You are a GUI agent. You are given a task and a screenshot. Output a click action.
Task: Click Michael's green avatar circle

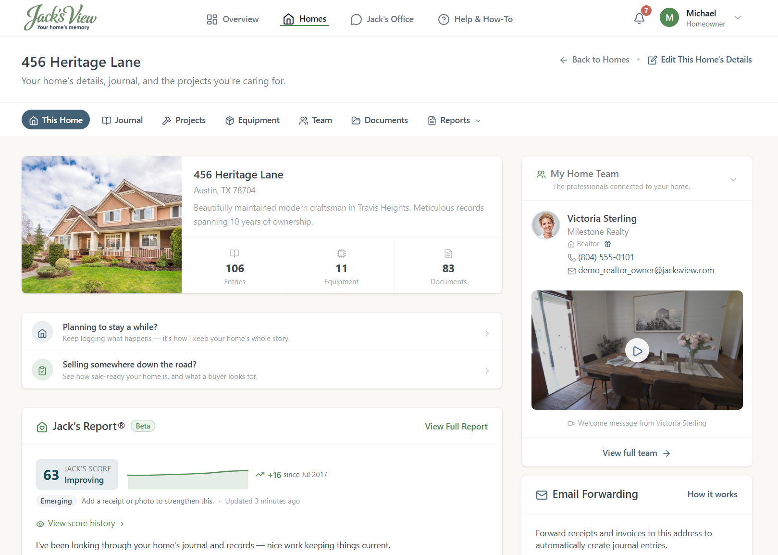(669, 18)
